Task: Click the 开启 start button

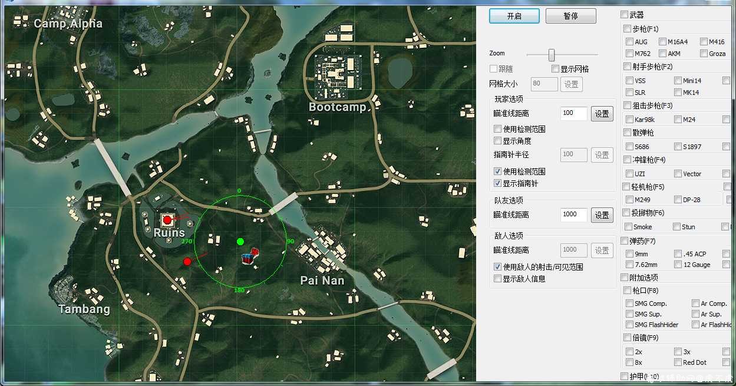Action: (x=514, y=16)
